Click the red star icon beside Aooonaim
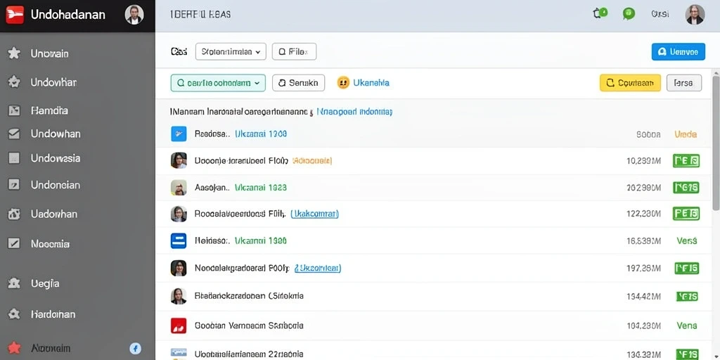 (x=14, y=347)
